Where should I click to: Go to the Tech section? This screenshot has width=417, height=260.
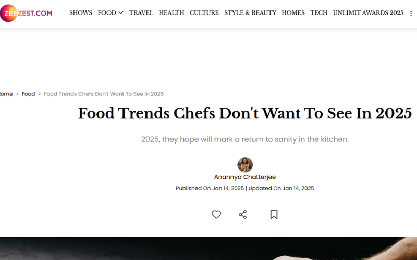pyautogui.click(x=318, y=13)
